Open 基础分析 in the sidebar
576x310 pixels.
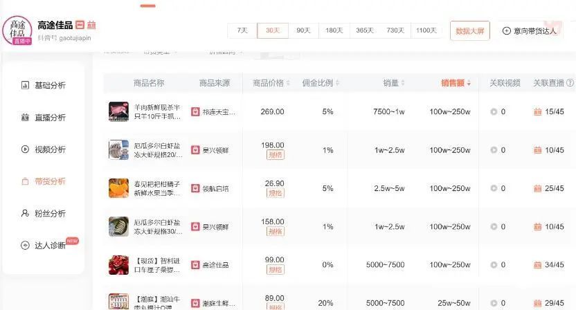coord(50,86)
